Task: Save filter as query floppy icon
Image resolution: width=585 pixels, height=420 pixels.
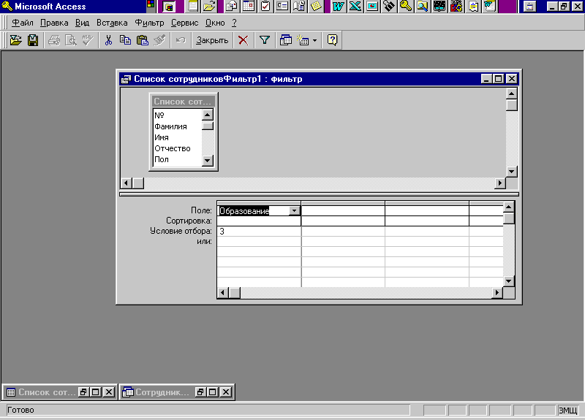Action: 33,40
